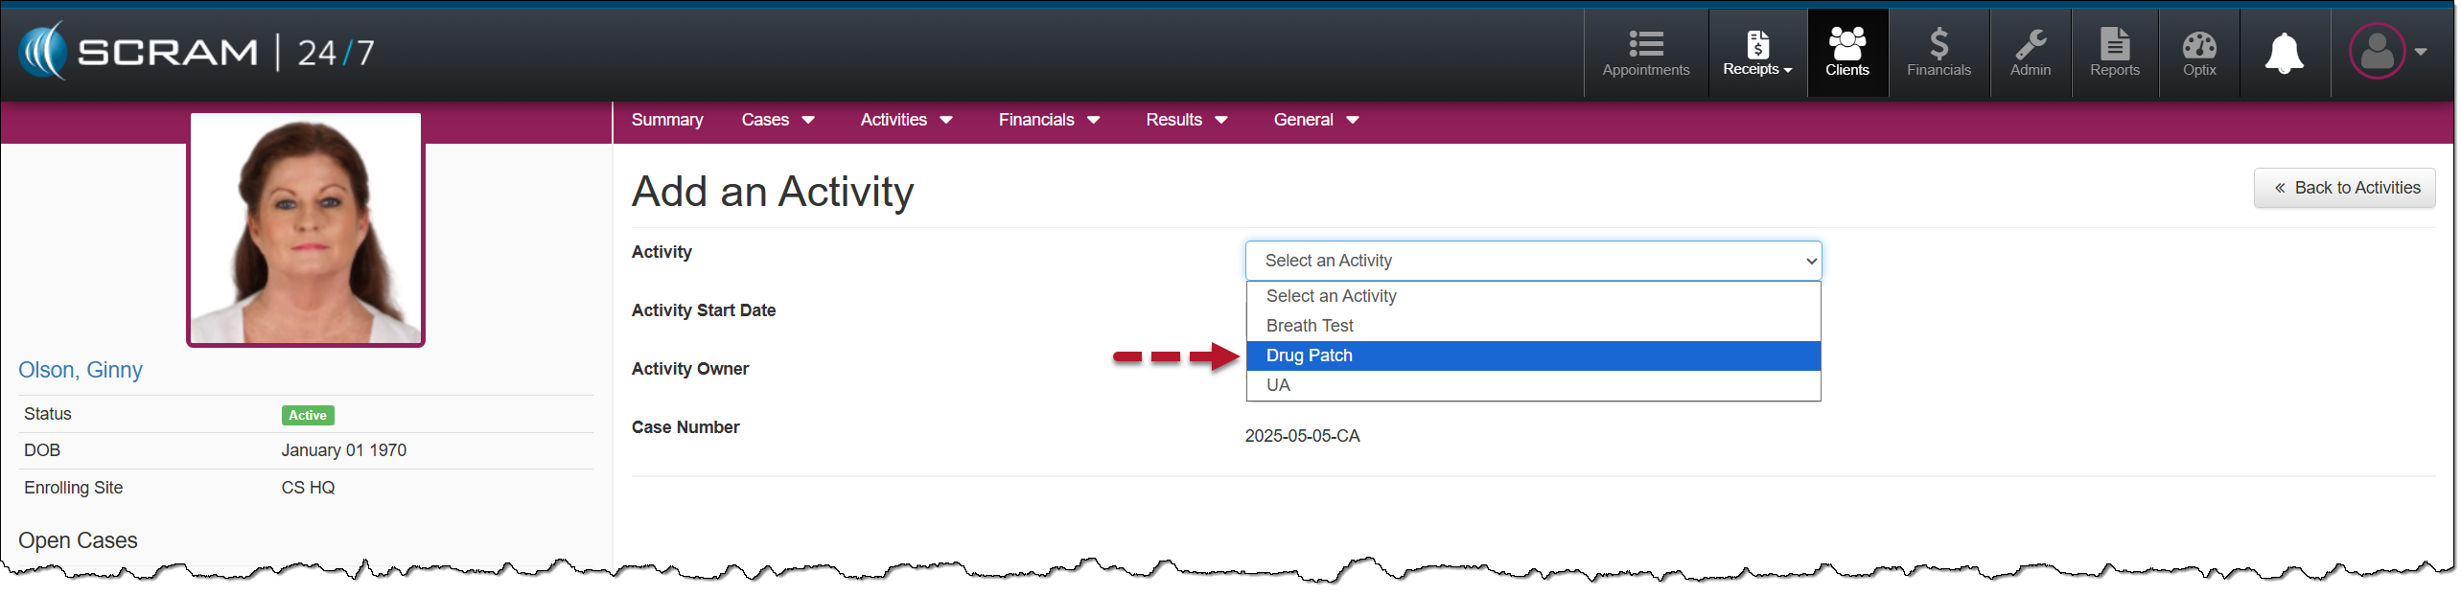Click the client profile photo
The height and width of the screenshot is (596, 2461).
point(305,229)
